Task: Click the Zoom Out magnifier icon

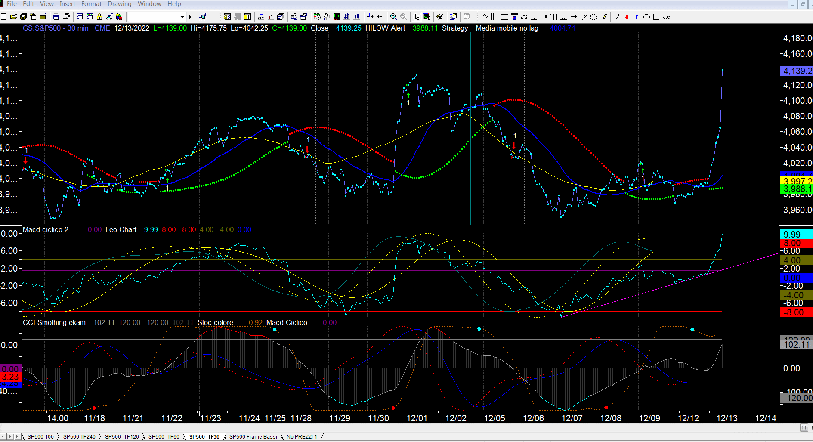Action: (403, 17)
